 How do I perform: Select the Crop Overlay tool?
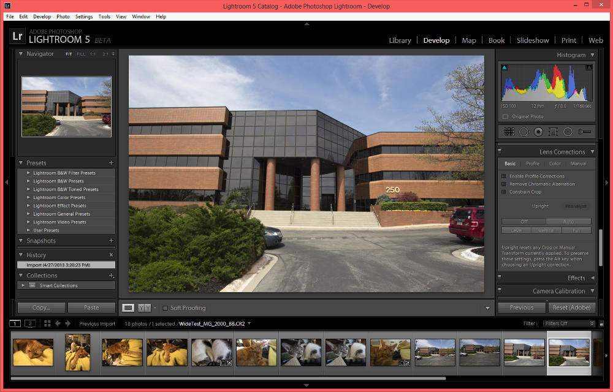[x=509, y=132]
